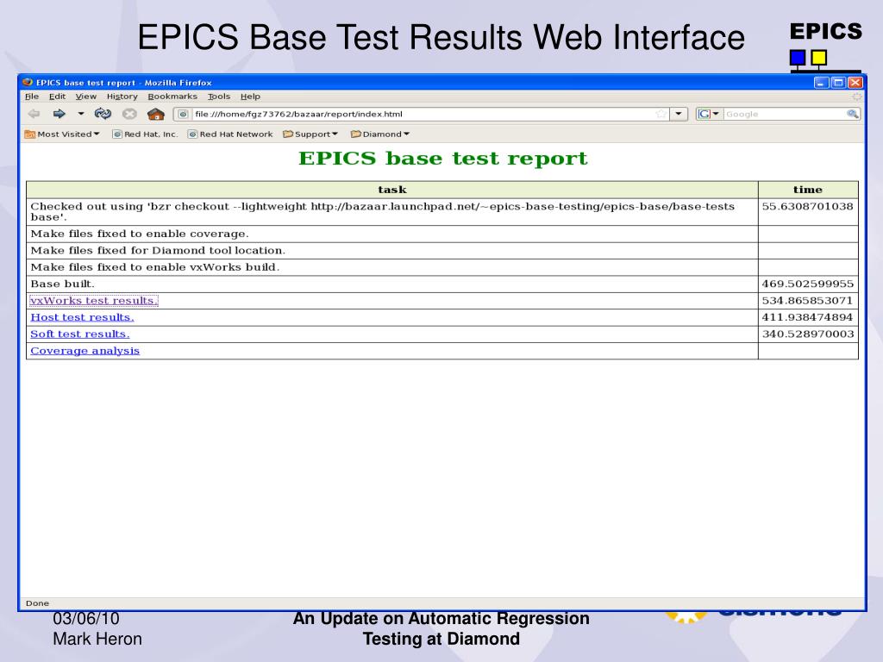Click the 'time' column header
The image size is (883, 662).
808,190
